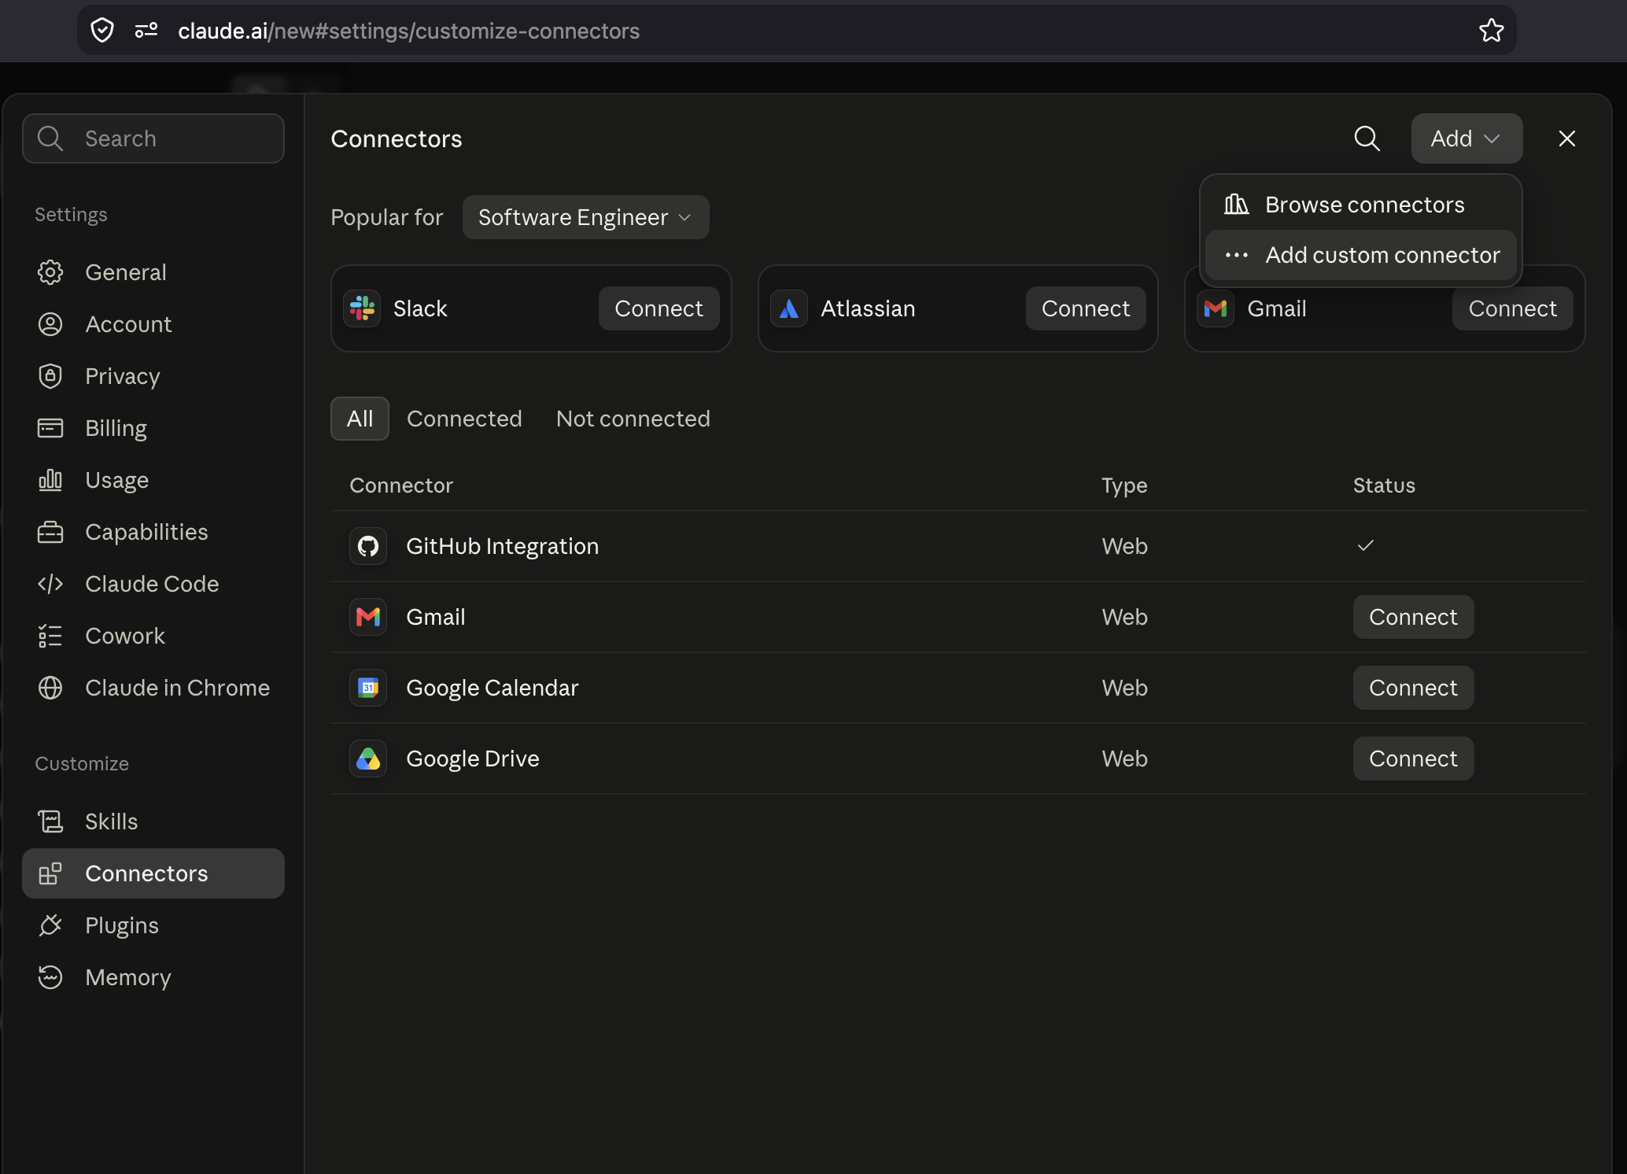Switch to the Connected filter tab
Viewport: 1627px width, 1174px height.
464,419
